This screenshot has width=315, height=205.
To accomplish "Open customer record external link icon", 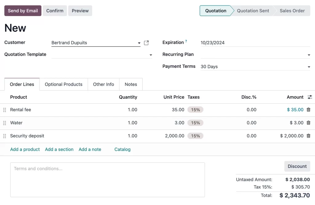I will (146, 43).
